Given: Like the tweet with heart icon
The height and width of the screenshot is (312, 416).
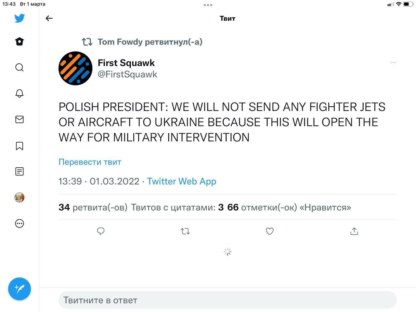Looking at the screenshot, I should point(270,231).
